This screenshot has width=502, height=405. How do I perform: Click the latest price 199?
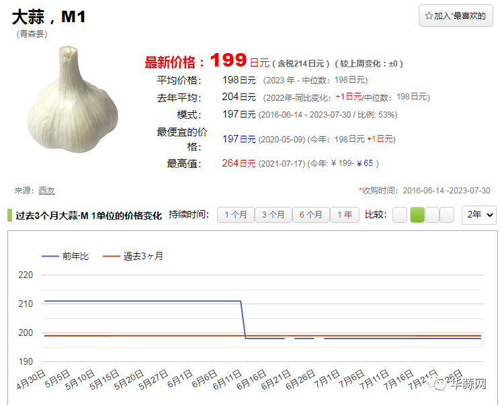(x=228, y=60)
